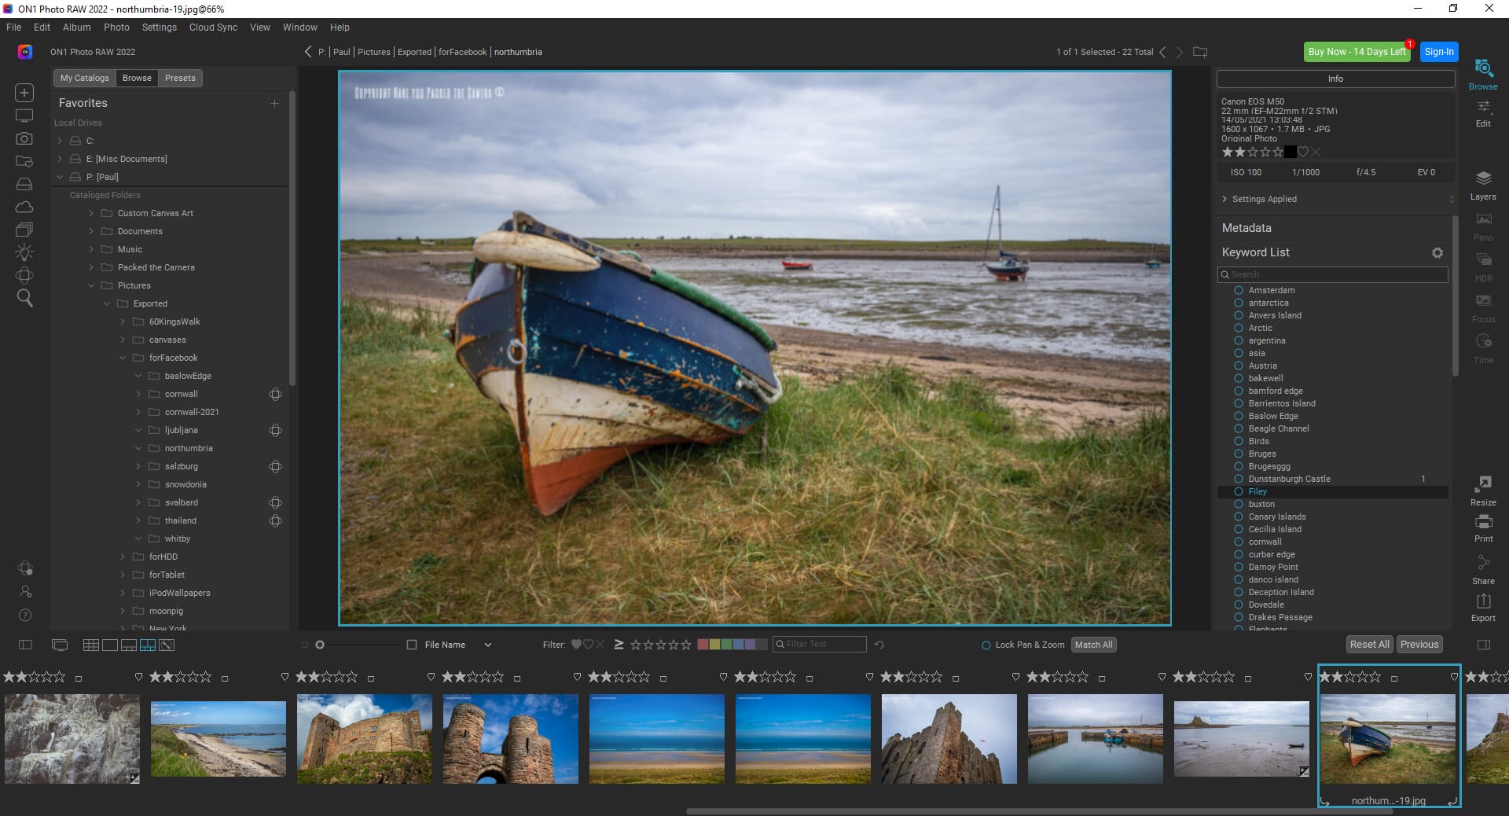Click the Export icon
The width and height of the screenshot is (1509, 816).
1483,601
